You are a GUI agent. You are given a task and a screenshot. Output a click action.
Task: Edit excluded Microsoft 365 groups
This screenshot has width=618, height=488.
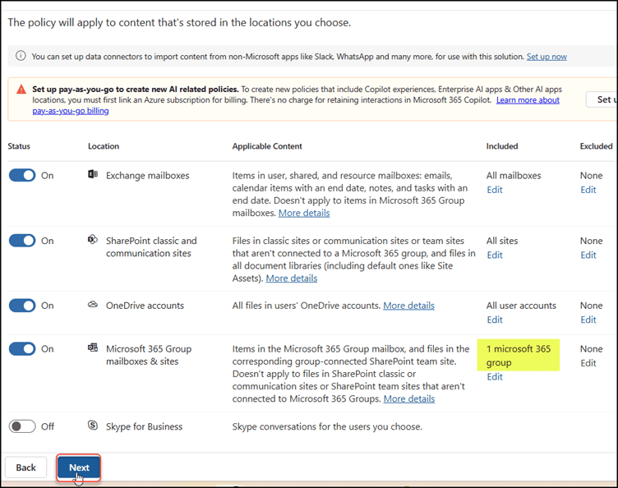click(588, 363)
